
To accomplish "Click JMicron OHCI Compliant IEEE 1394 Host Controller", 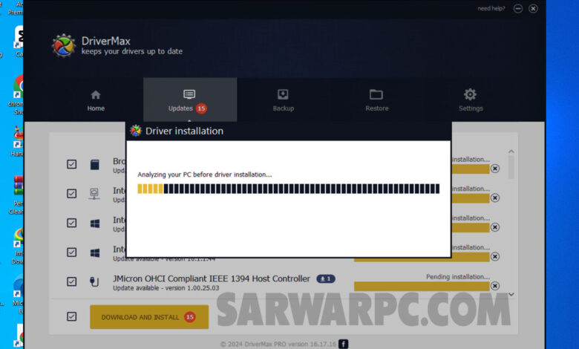I will [x=212, y=278].
